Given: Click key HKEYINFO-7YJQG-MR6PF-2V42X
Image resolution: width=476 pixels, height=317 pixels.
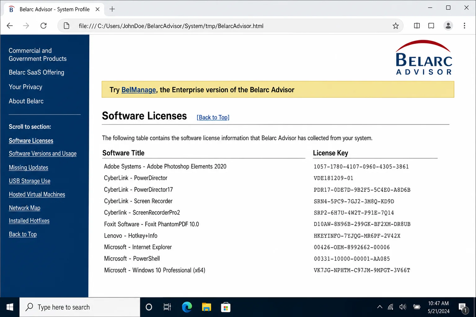Looking at the screenshot, I should [357, 236].
